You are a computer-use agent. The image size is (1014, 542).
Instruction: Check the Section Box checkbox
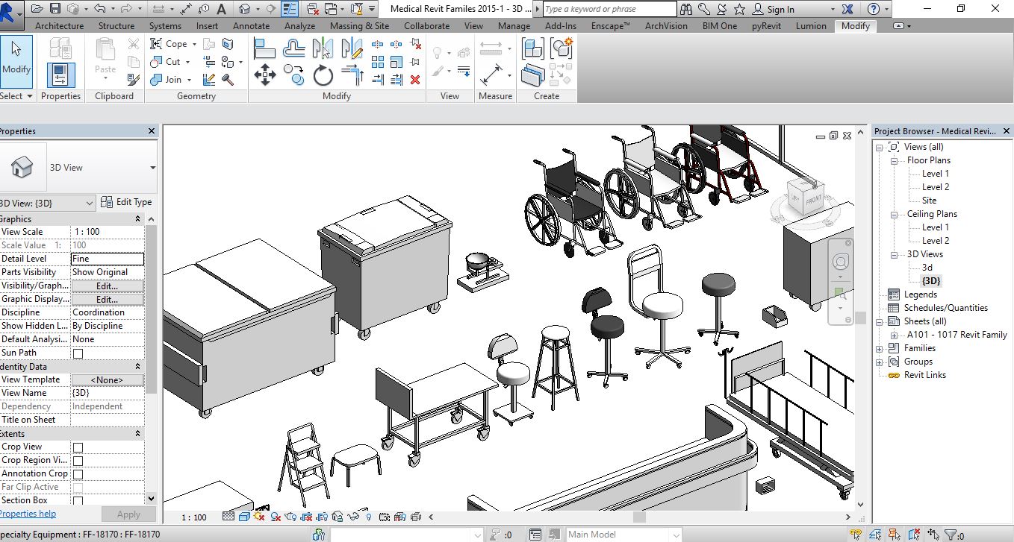coord(78,501)
